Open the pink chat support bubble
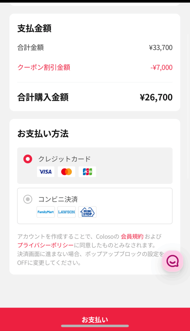The image size is (190, 331). click(173, 261)
